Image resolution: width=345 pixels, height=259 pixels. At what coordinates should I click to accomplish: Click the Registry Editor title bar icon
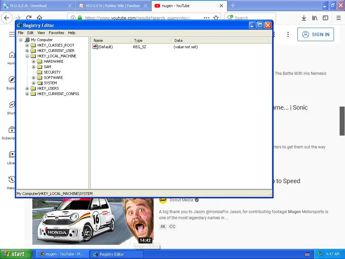pos(19,25)
